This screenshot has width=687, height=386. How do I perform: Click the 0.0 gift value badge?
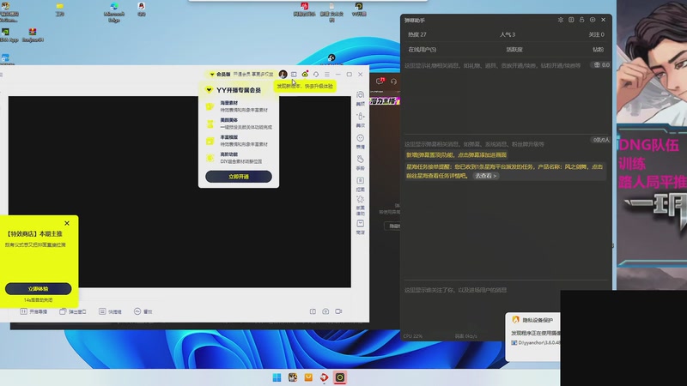(602, 65)
